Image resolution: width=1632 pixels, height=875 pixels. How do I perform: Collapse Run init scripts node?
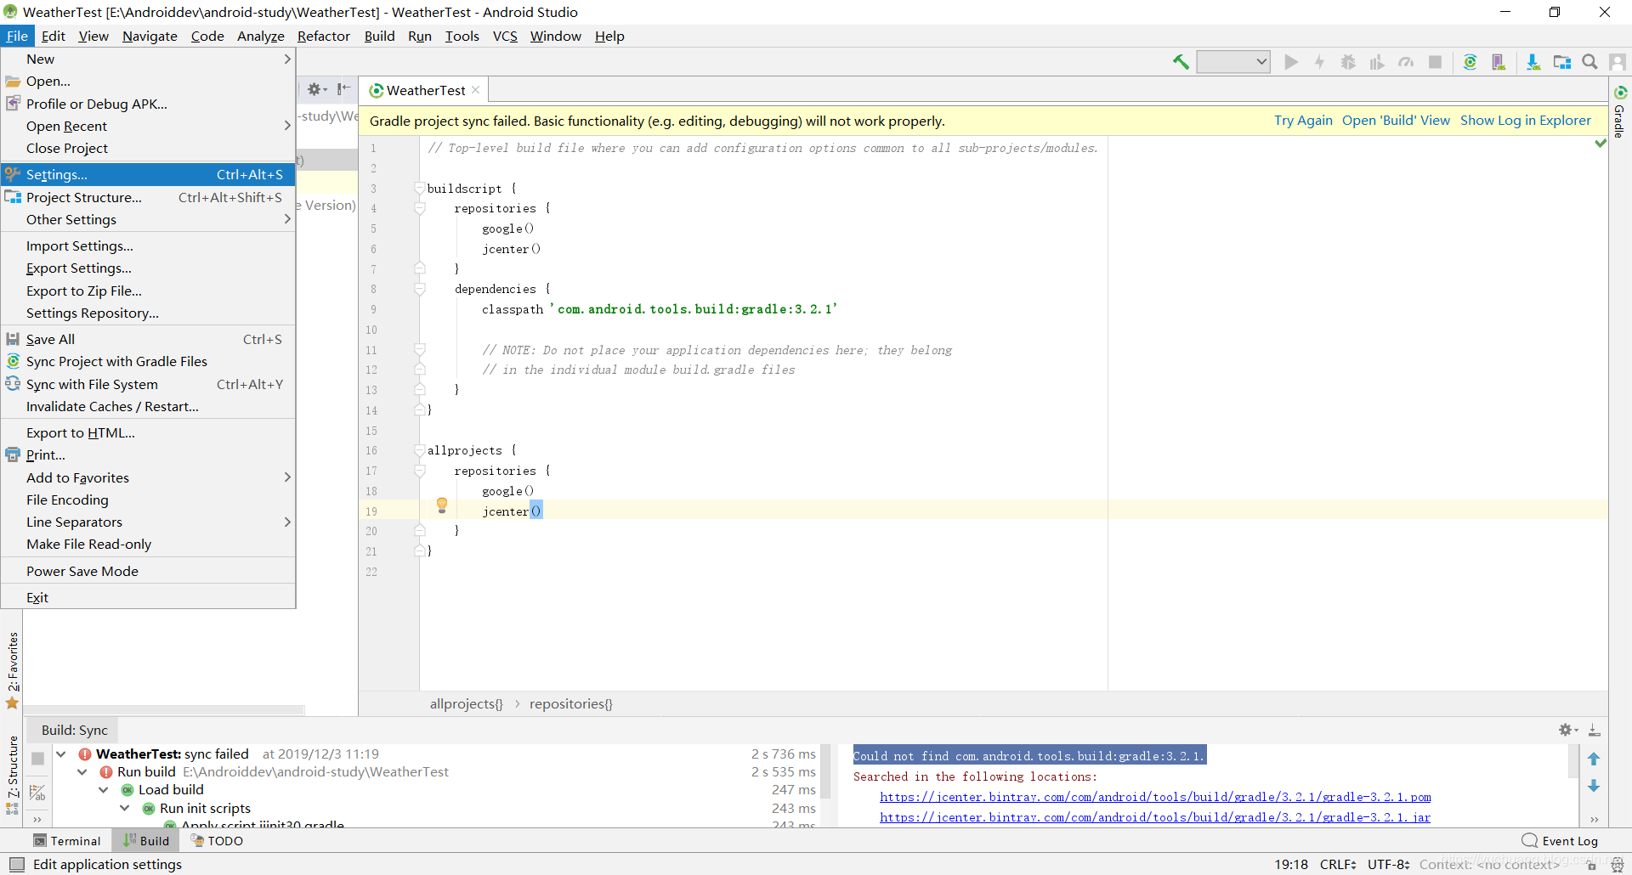click(x=125, y=808)
